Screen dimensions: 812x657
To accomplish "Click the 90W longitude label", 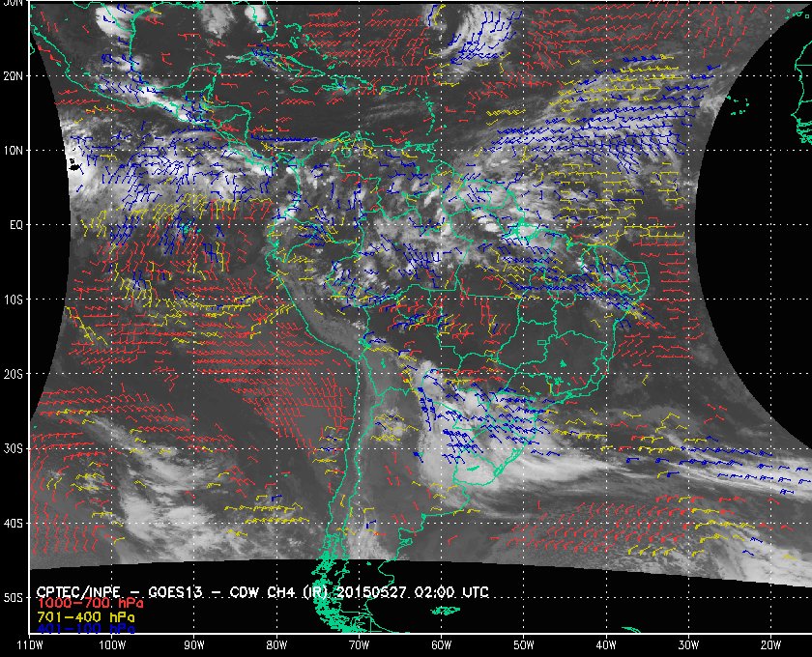I will tap(194, 645).
